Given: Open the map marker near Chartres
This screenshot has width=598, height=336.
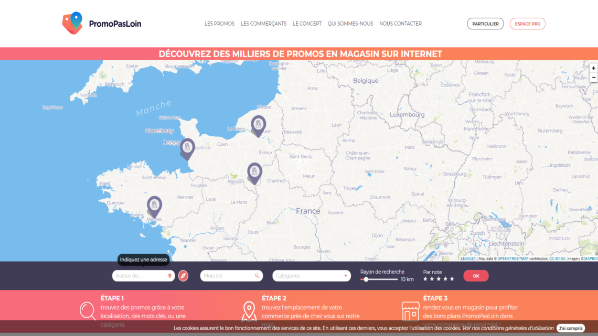Looking at the screenshot, I should tap(254, 173).
